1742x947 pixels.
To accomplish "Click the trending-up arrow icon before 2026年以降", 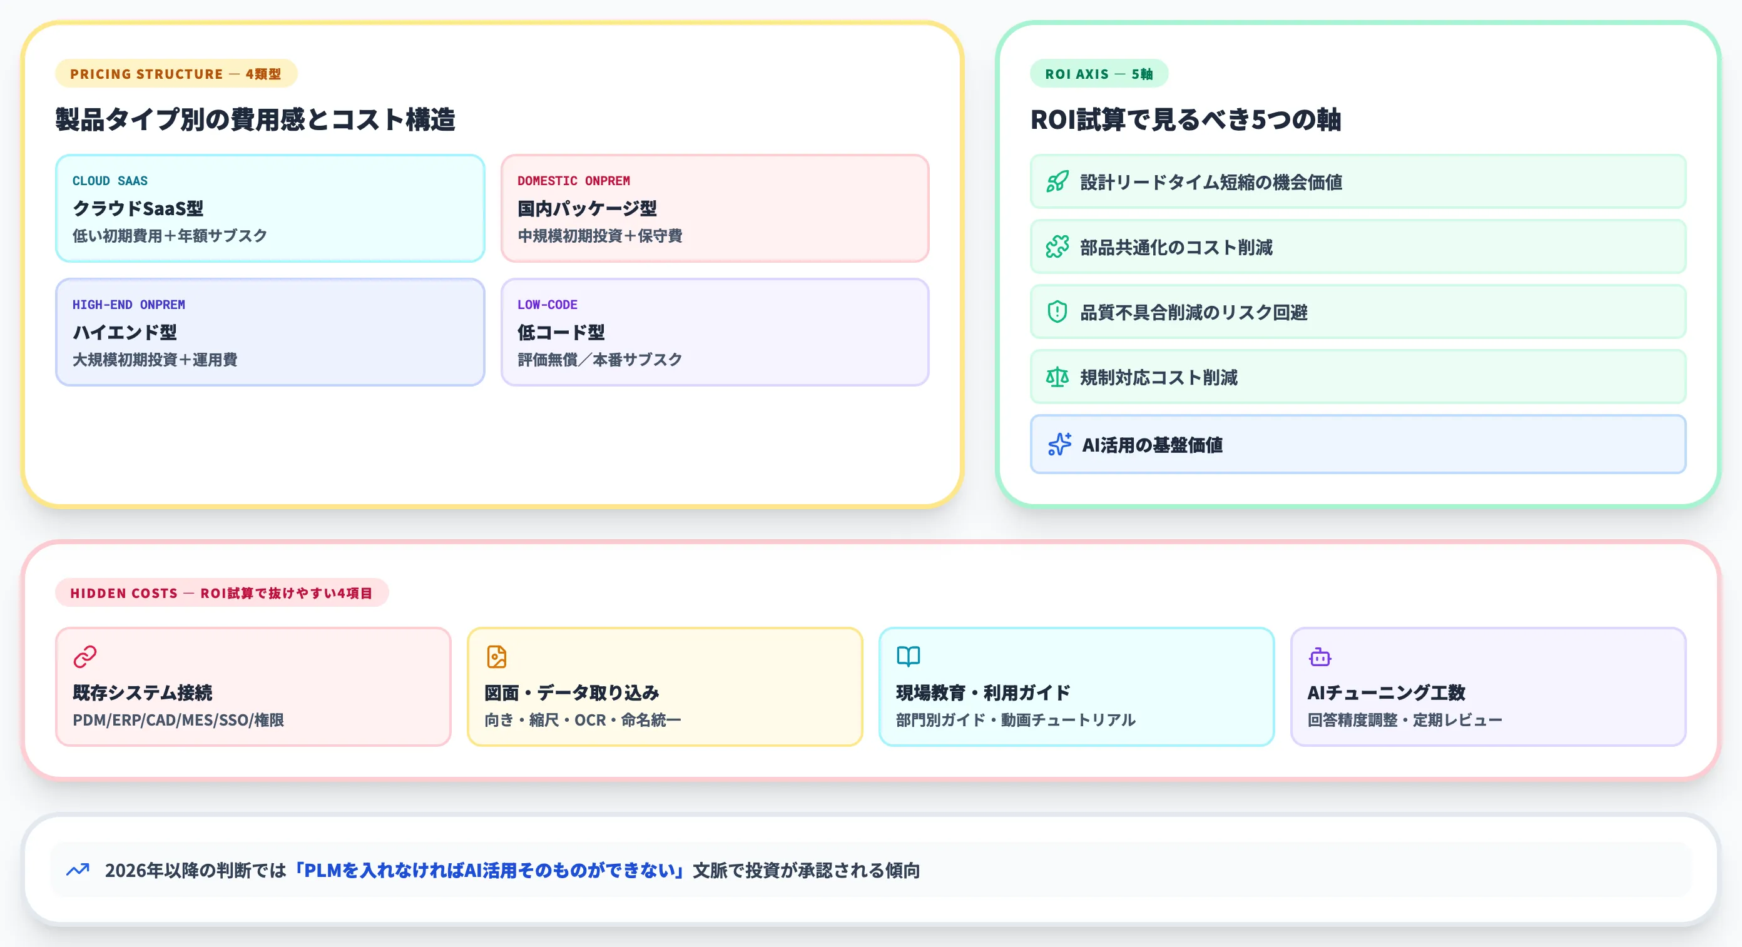I will click(x=78, y=869).
